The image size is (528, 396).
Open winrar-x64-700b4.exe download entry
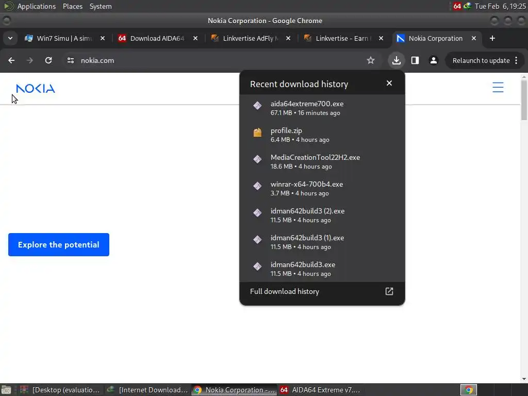click(x=322, y=189)
